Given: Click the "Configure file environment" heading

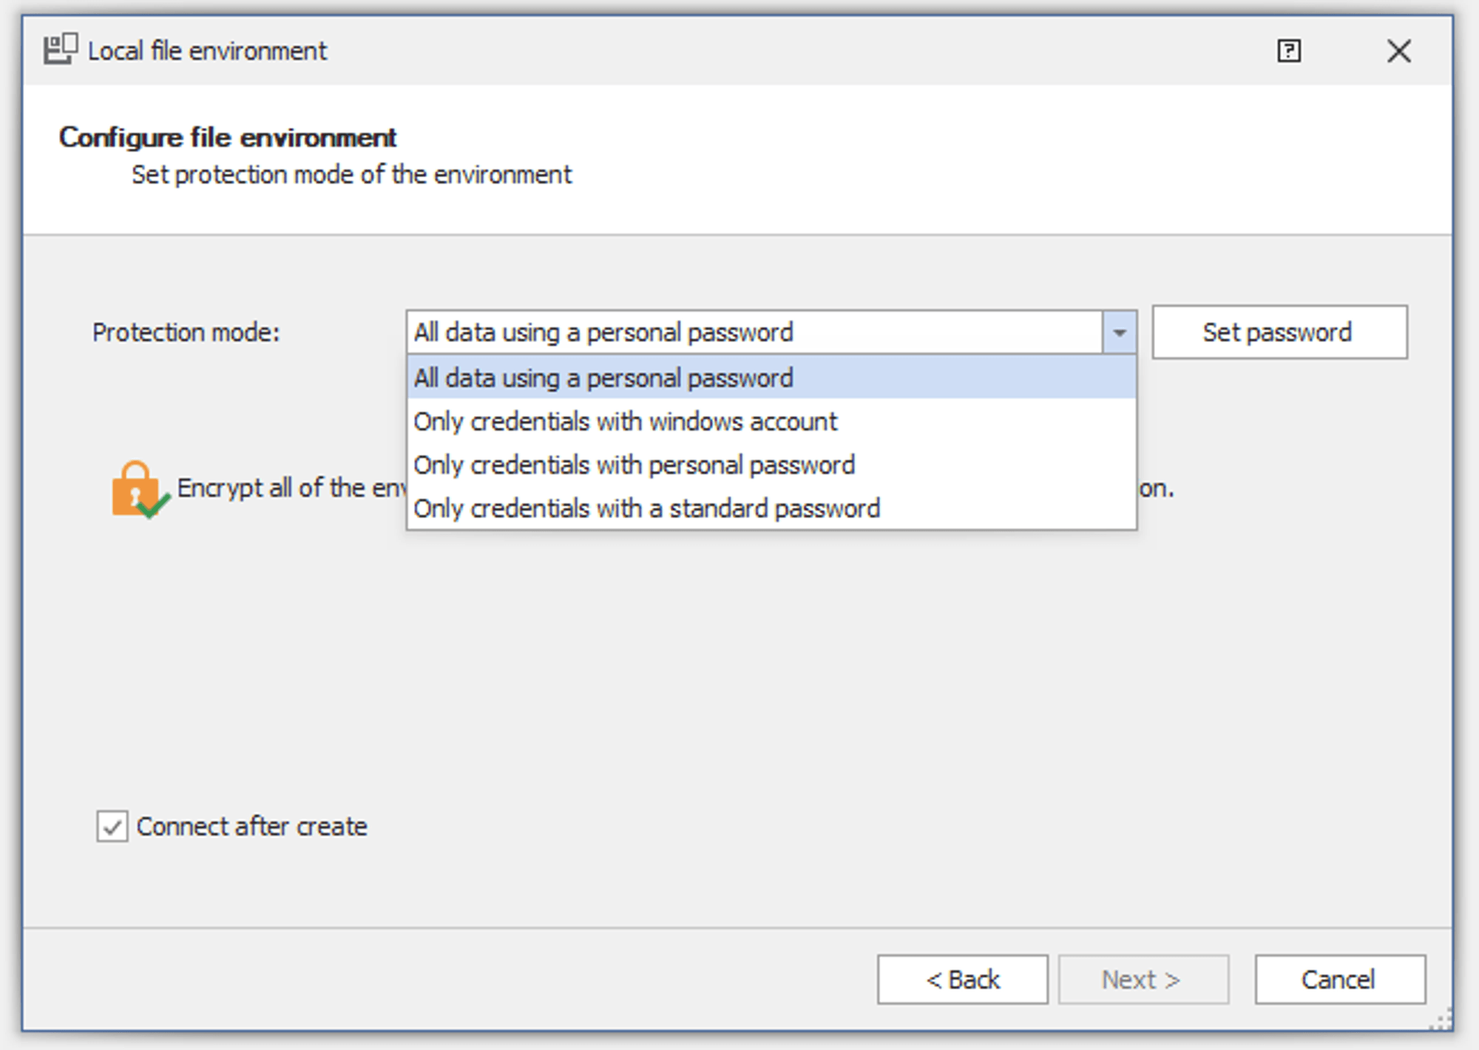Looking at the screenshot, I should point(228,137).
